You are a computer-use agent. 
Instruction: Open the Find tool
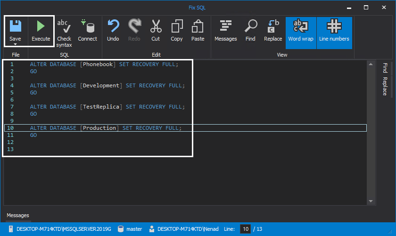(x=250, y=31)
